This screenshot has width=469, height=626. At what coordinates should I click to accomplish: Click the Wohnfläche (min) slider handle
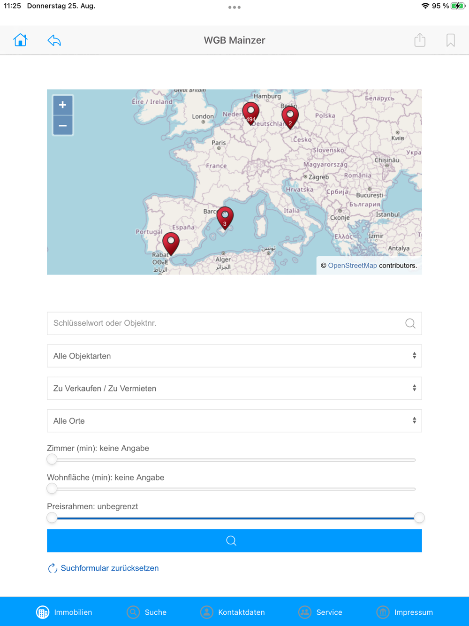click(52, 489)
